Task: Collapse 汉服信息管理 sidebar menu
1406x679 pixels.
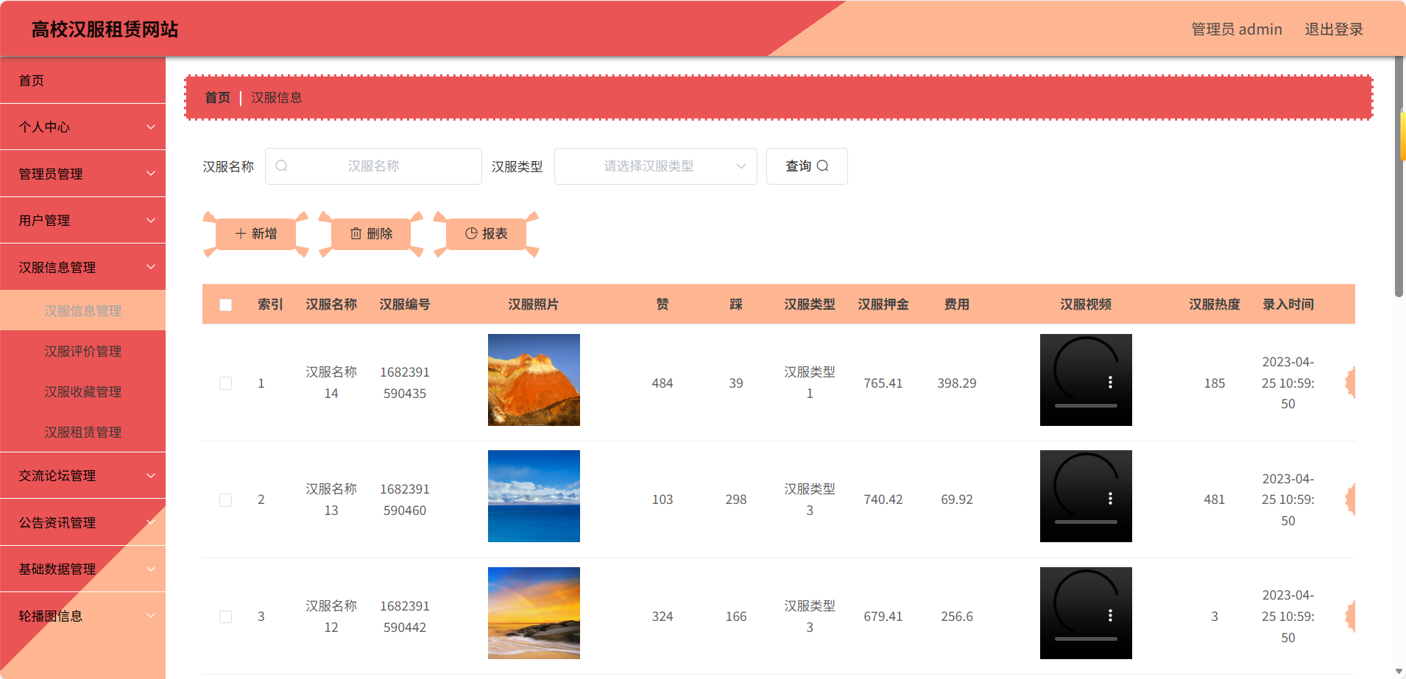Action: (82, 267)
